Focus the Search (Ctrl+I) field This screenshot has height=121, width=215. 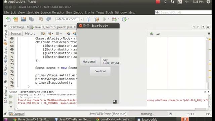click(183, 12)
